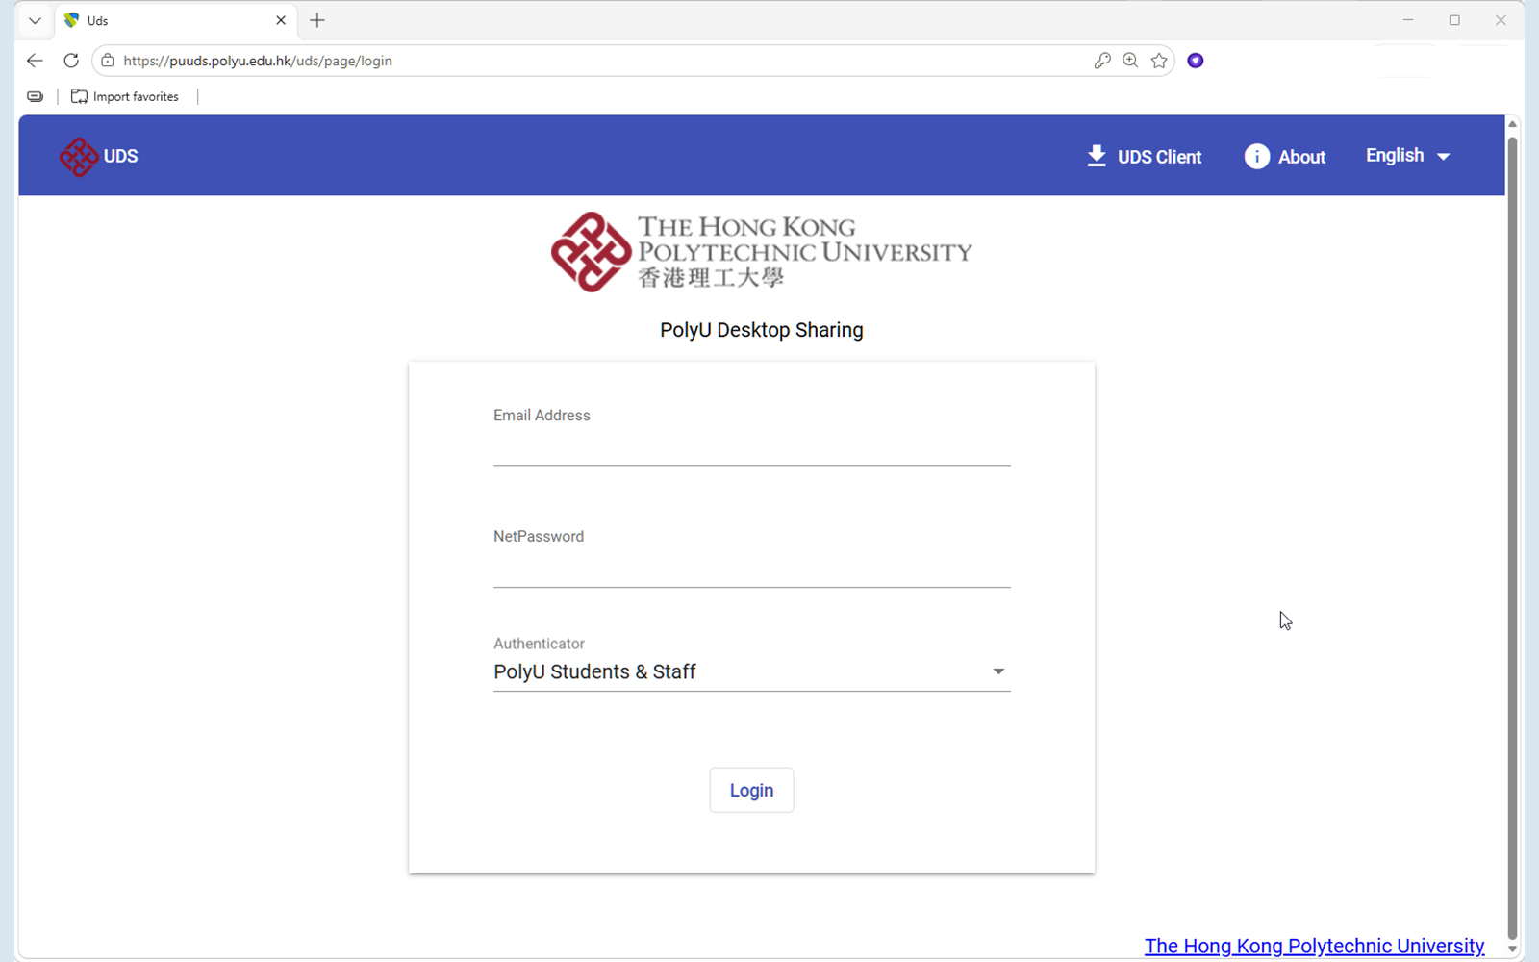This screenshot has height=962, width=1539.
Task: Add page to favorites with star icon
Action: click(1159, 61)
